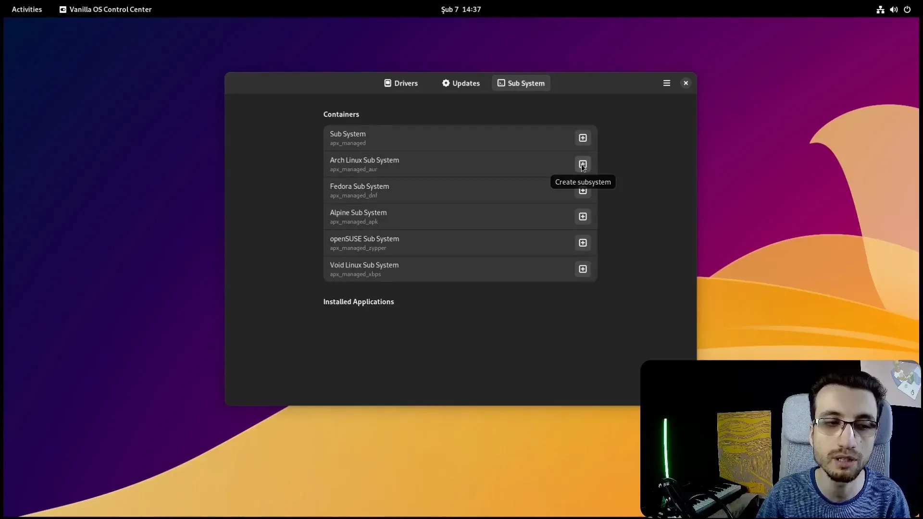The height and width of the screenshot is (519, 923).
Task: Open the Activities overview
Action: click(27, 9)
